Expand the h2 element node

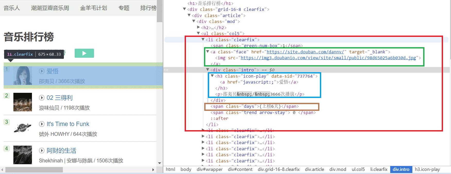point(198,27)
